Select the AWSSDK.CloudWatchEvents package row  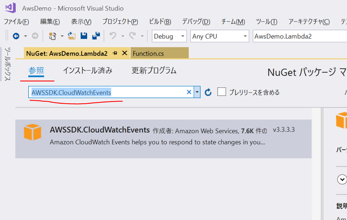coord(163,139)
